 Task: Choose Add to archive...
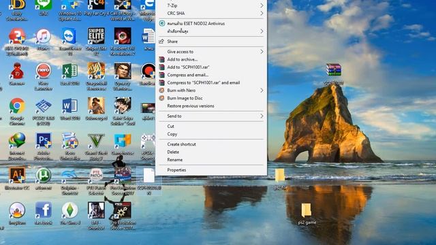pyautogui.click(x=211, y=59)
